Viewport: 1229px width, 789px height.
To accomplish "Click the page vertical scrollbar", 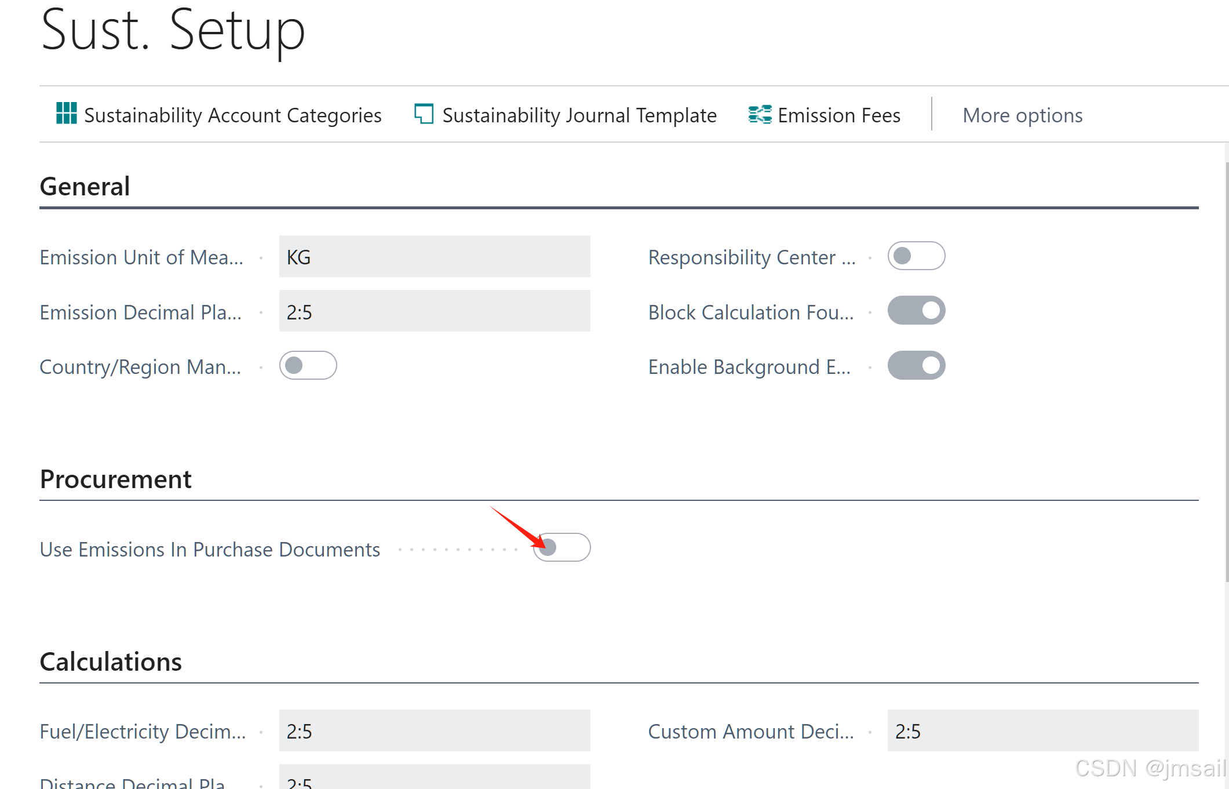I will coord(1227,371).
